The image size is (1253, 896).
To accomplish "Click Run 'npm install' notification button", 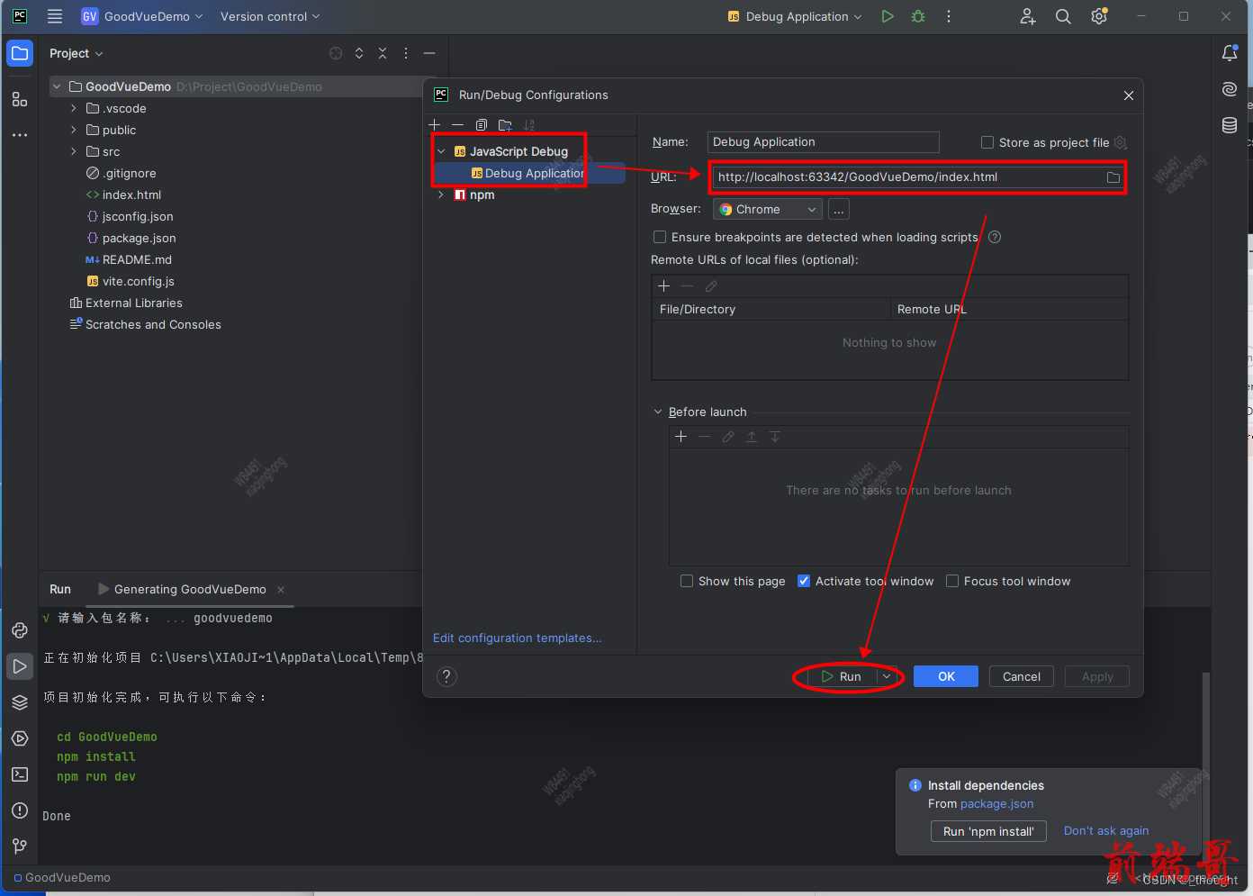I will (x=988, y=831).
